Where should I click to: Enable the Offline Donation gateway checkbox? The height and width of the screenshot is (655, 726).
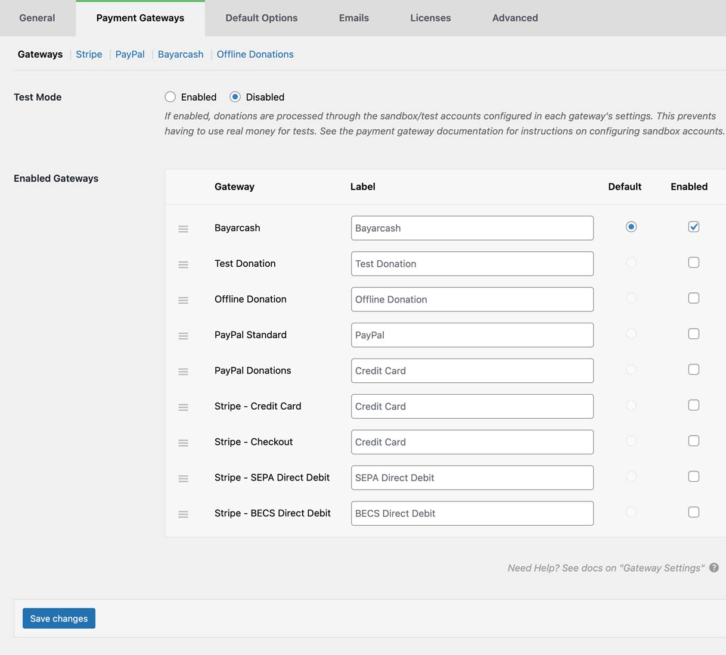(694, 298)
